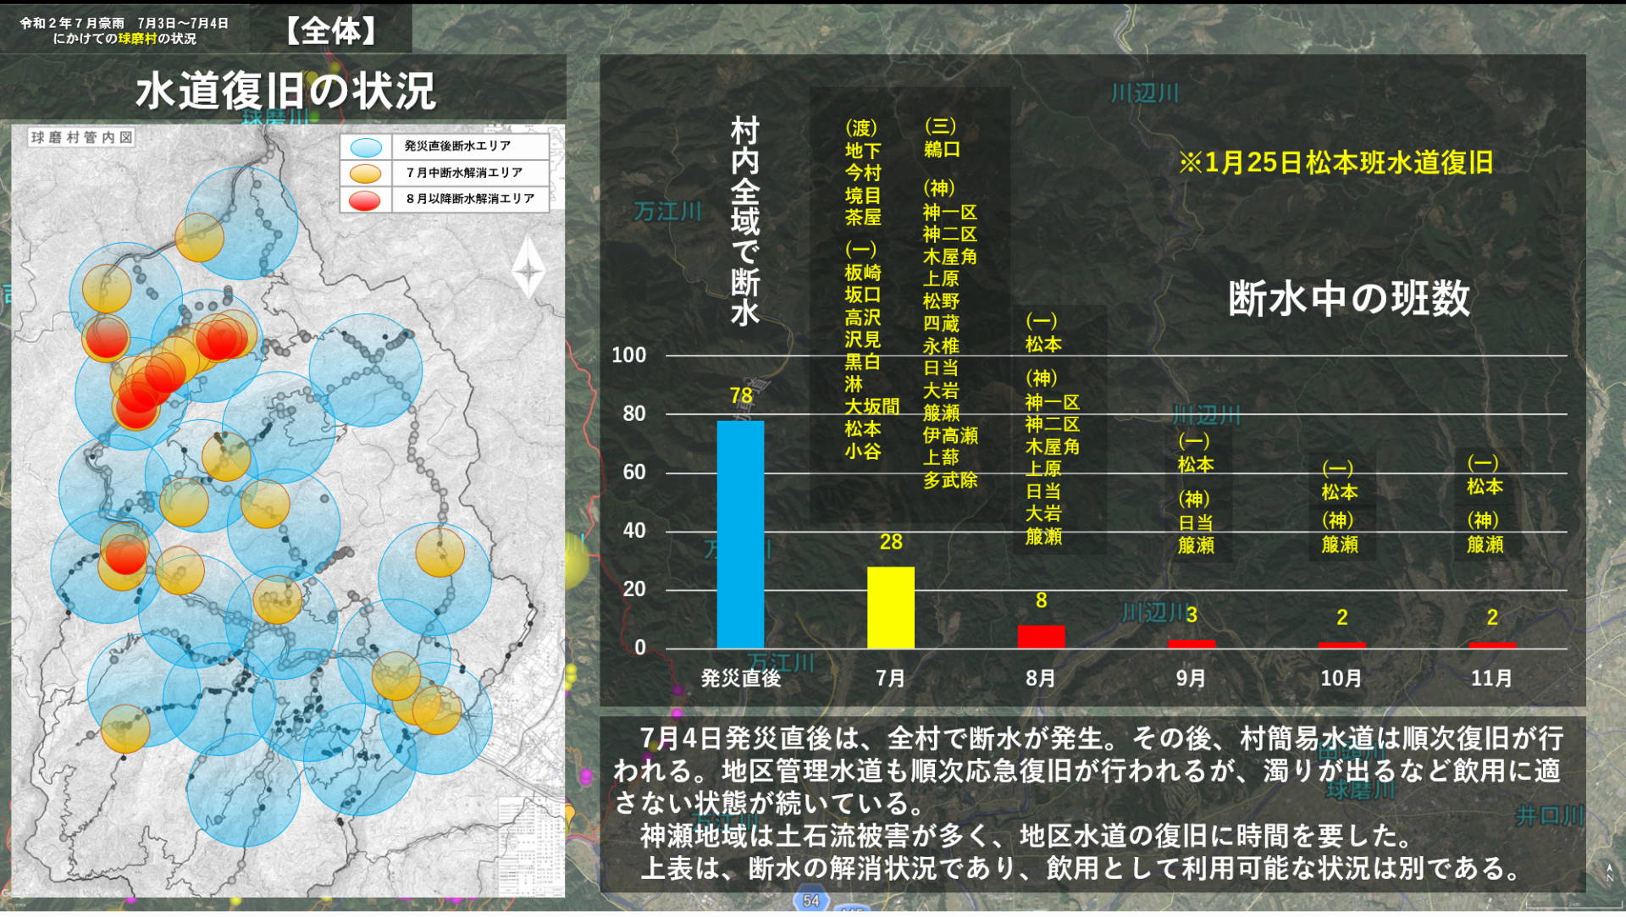Click the value 2 above the 10月 bar
The image size is (1626, 917).
click(x=1342, y=618)
